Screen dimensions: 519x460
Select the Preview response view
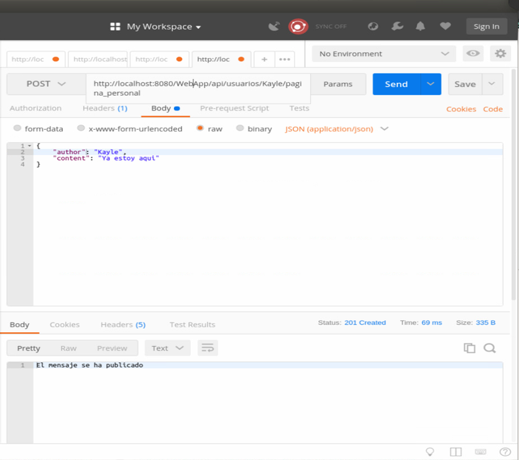pos(112,348)
